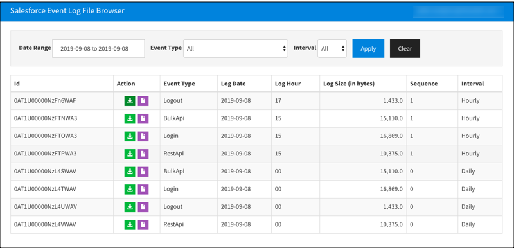Open the Event Type dropdown

tap(235, 48)
